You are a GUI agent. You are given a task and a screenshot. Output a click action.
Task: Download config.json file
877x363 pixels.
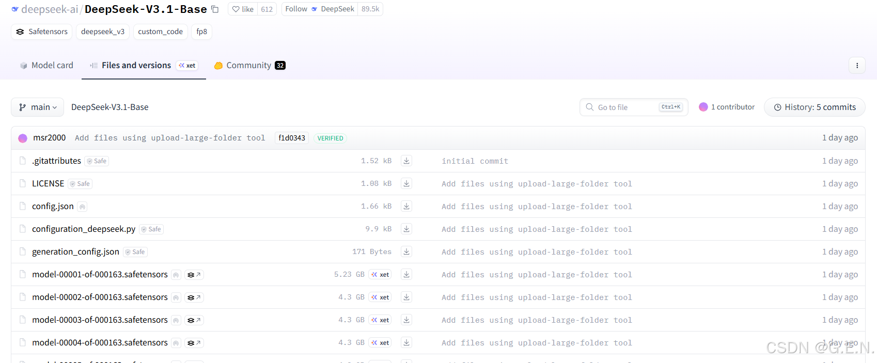coord(406,207)
